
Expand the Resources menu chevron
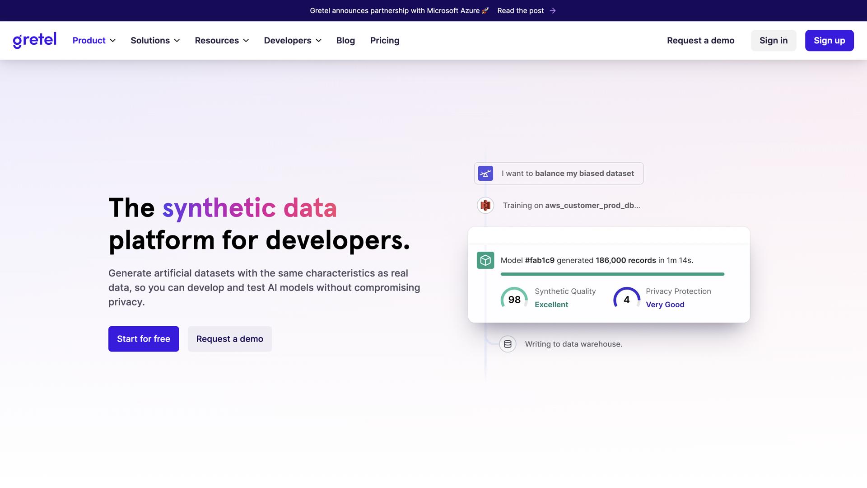click(246, 41)
